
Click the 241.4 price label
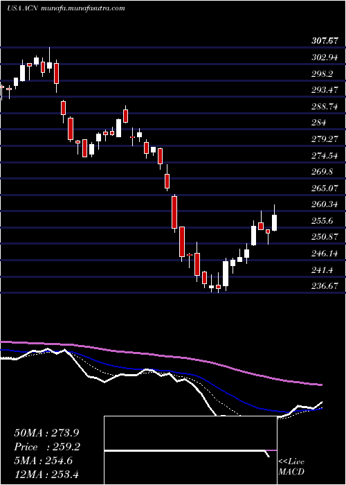[x=322, y=270]
